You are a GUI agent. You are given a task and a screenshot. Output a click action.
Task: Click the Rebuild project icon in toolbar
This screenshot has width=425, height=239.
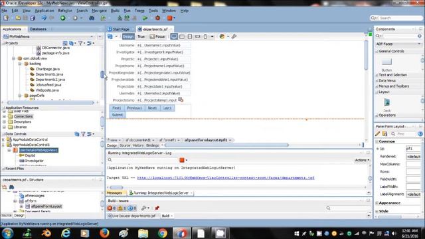pos(127,18)
